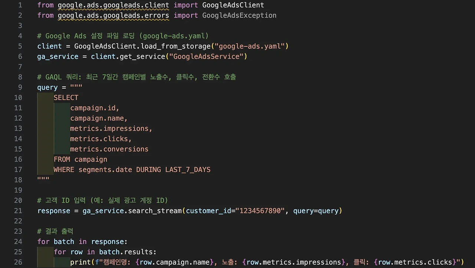Click the print function call on line 26
Screen dimensions: 475x268
pos(81,262)
